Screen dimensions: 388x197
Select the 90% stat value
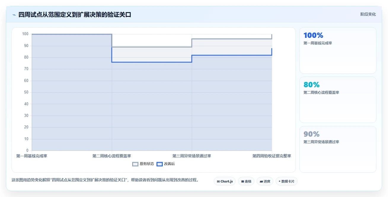pyautogui.click(x=312, y=134)
